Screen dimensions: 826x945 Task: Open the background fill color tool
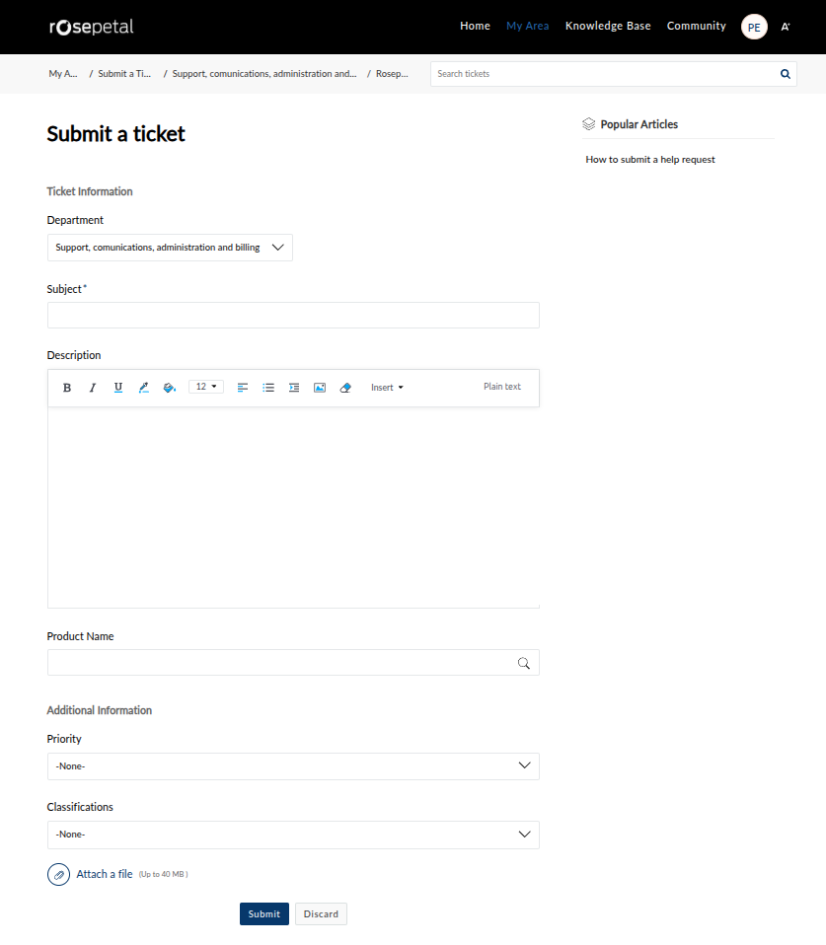click(169, 388)
